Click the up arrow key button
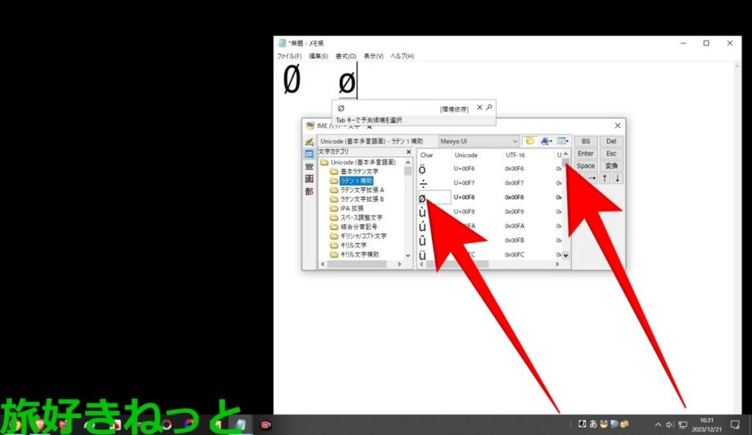Screen dimensions: 752x435 tap(605, 178)
